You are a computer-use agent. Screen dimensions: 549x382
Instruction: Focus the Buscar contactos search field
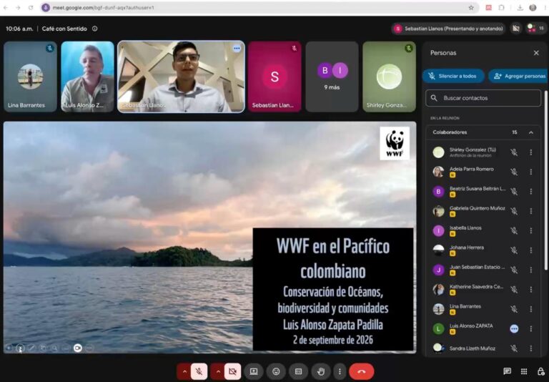click(483, 98)
